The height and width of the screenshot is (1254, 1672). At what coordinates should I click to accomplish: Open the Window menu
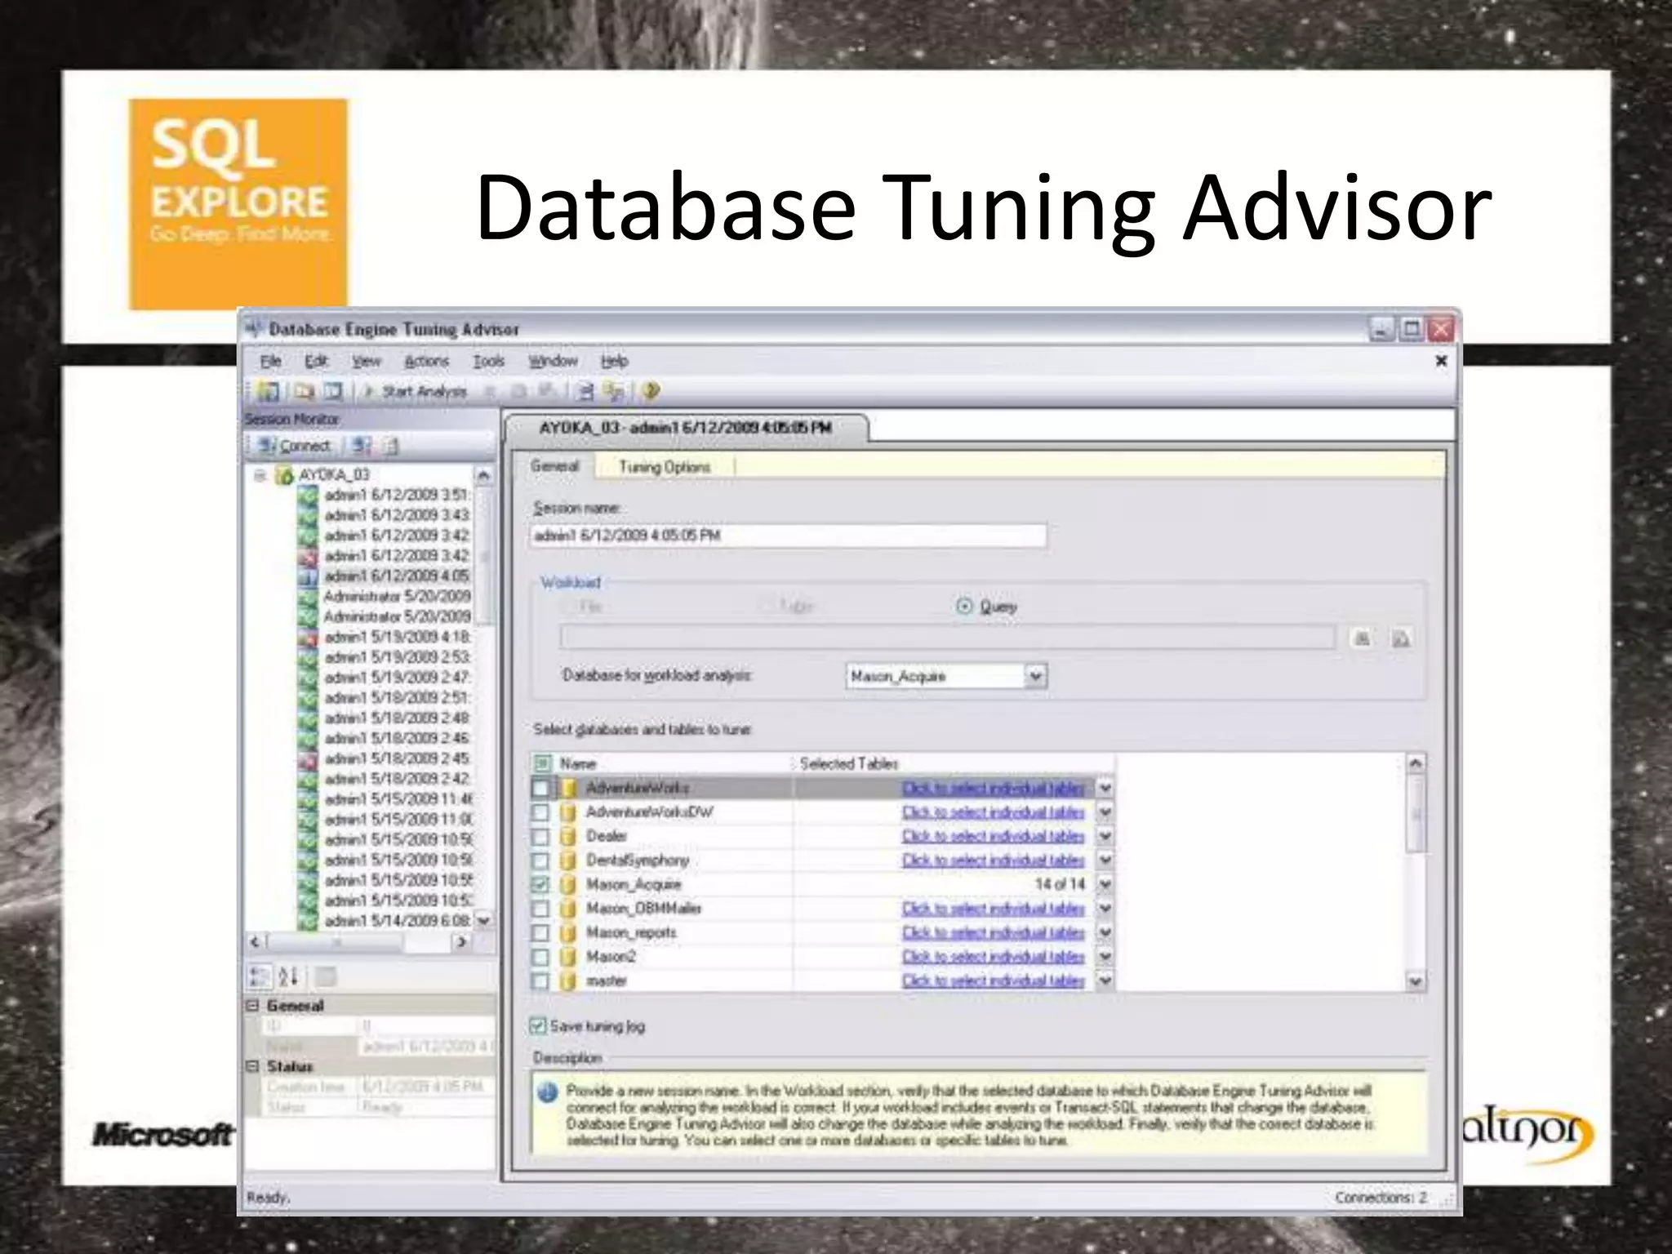[553, 361]
